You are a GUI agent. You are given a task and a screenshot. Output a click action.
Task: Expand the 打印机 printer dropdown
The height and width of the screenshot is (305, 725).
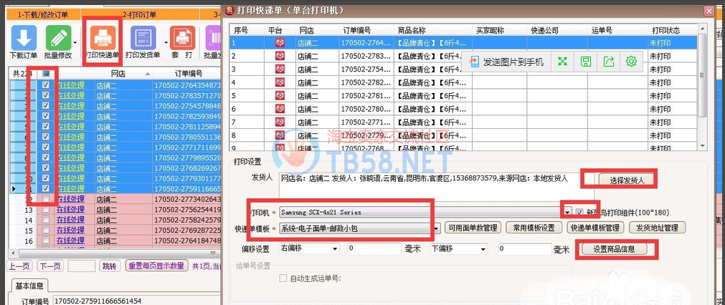567,213
